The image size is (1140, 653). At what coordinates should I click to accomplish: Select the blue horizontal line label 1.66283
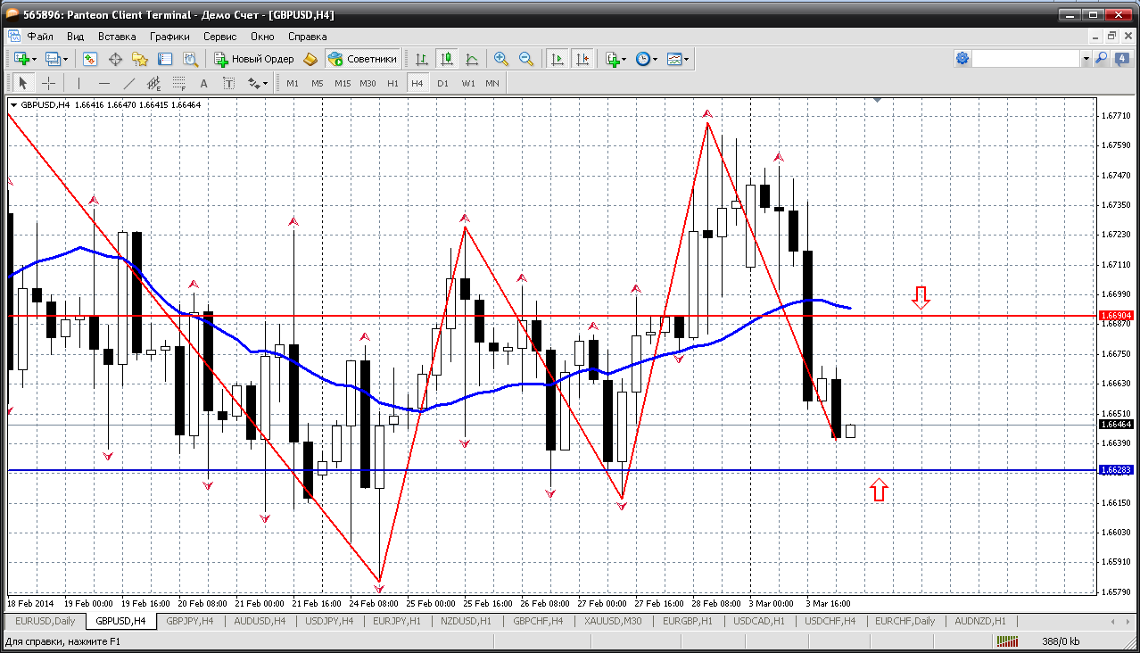(1117, 470)
